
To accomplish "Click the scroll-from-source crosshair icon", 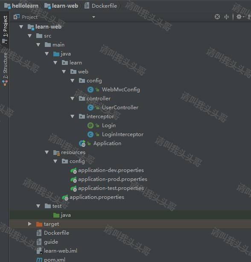I will (x=217, y=17).
